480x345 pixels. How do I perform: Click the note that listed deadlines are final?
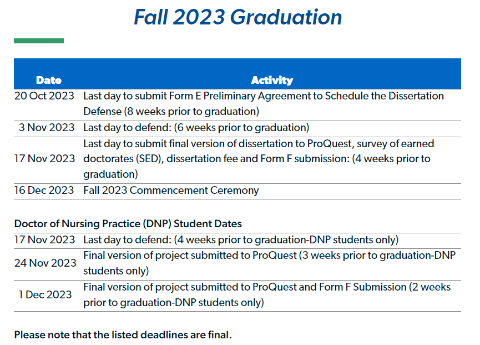[x=123, y=335]
